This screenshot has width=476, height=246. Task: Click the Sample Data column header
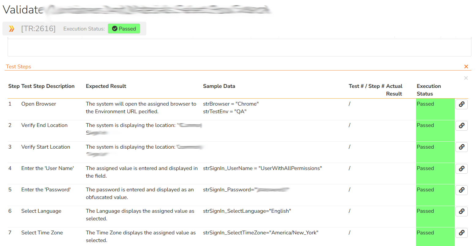[x=219, y=86]
